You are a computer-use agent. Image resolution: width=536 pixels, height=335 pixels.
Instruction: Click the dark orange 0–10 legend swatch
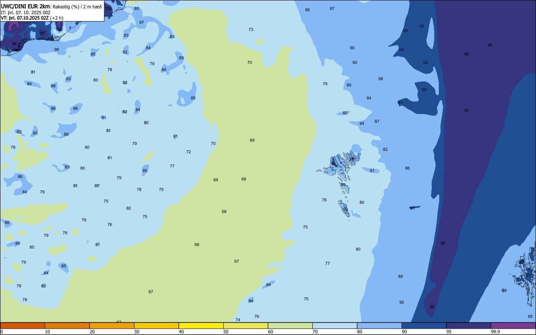coord(23,326)
